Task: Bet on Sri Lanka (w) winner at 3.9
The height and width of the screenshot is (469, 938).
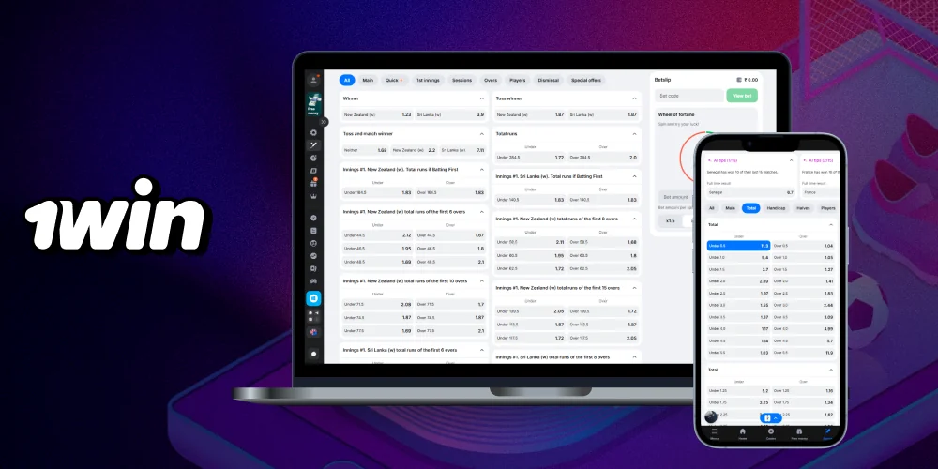Action: pos(450,114)
